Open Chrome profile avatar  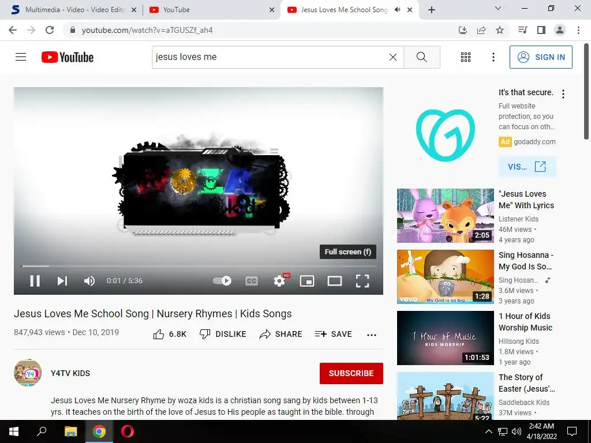tap(560, 30)
